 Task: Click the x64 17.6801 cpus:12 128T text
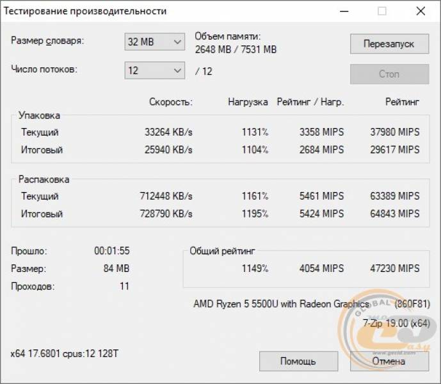pyautogui.click(x=65, y=354)
